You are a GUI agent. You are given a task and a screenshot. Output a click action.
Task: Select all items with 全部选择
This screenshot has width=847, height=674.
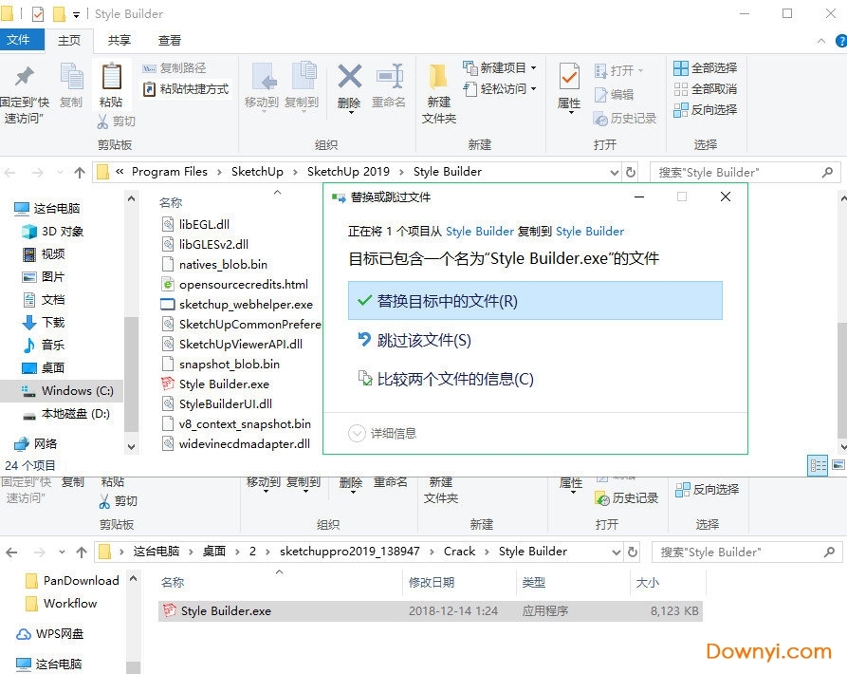coord(705,67)
